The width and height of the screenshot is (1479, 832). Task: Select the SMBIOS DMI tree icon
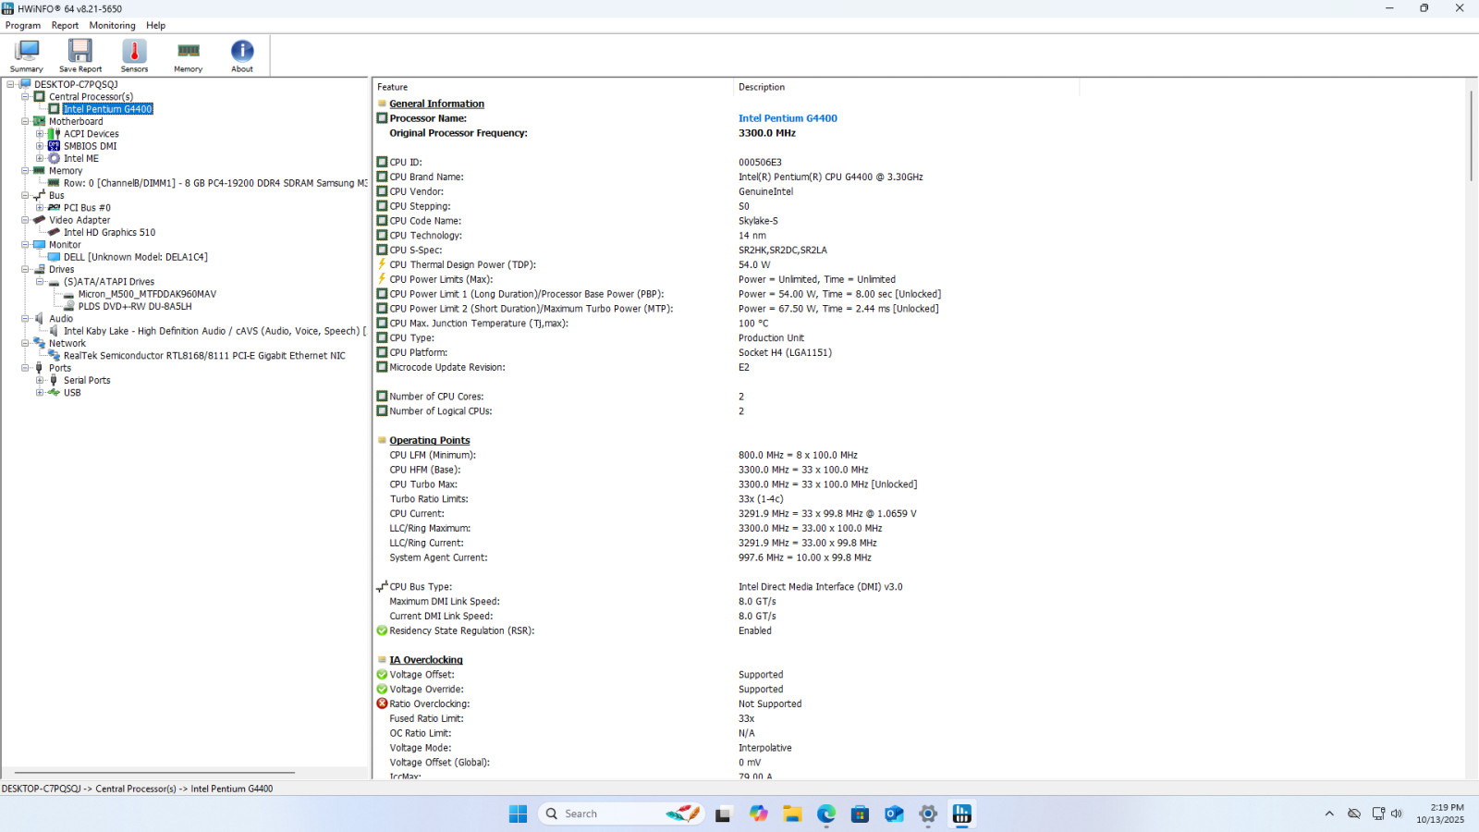55,146
